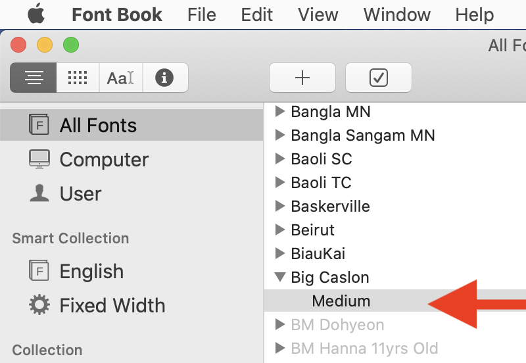Select the Beirut font name
This screenshot has width=526, height=363.
312,230
